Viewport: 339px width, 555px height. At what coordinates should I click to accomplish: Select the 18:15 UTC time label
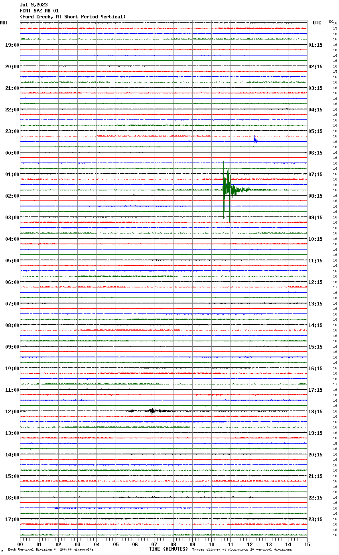point(315,412)
